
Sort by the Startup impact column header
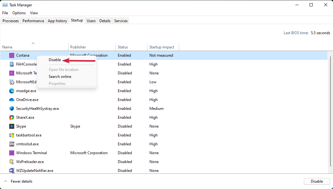click(163, 47)
